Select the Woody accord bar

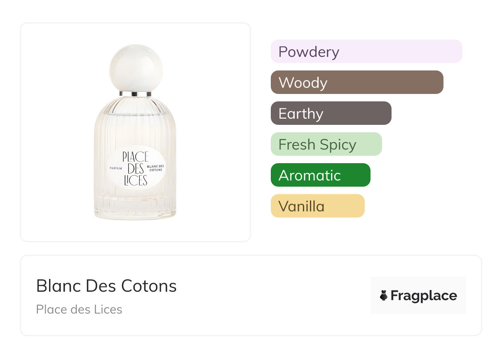coord(357,82)
